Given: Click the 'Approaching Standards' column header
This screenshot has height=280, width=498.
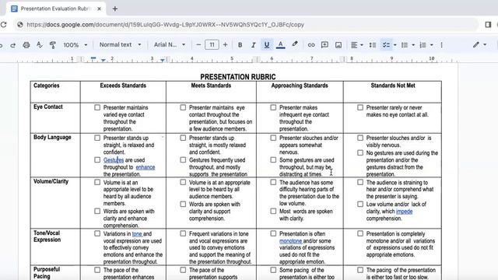Looking at the screenshot, I should coord(300,86).
